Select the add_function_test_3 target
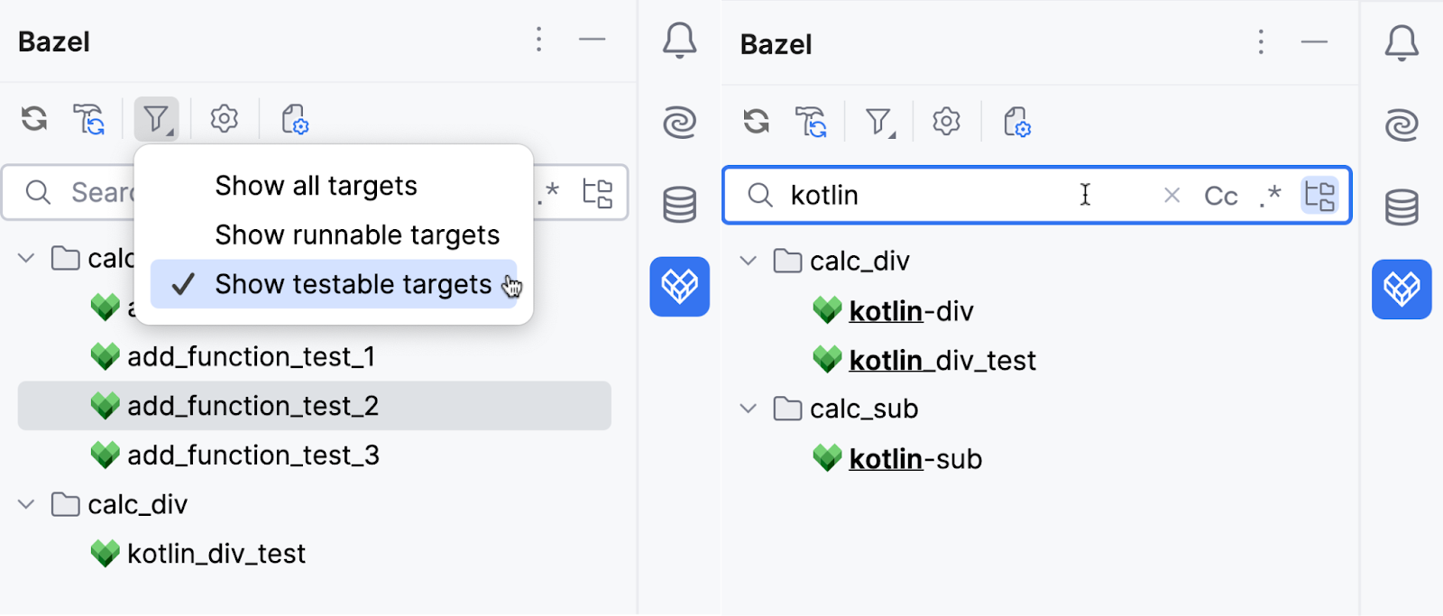 (x=253, y=455)
